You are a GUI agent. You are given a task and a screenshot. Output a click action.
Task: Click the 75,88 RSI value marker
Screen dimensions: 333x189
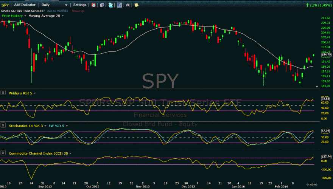click(x=325, y=99)
